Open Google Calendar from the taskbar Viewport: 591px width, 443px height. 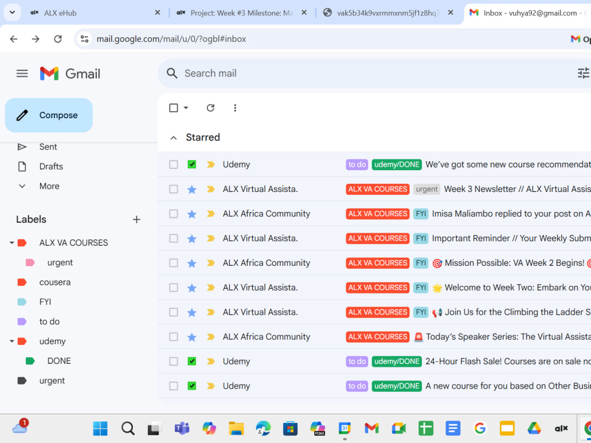click(345, 428)
